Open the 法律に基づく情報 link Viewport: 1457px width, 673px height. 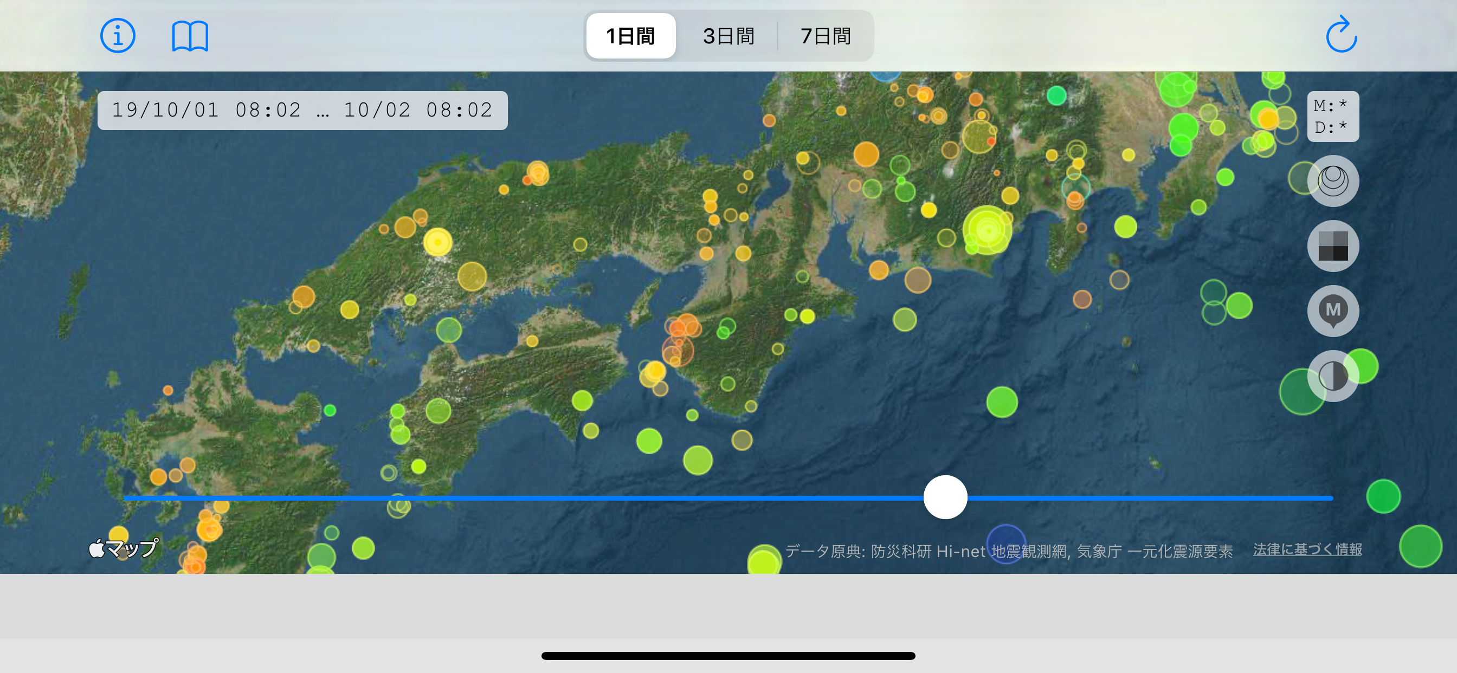click(x=1307, y=549)
